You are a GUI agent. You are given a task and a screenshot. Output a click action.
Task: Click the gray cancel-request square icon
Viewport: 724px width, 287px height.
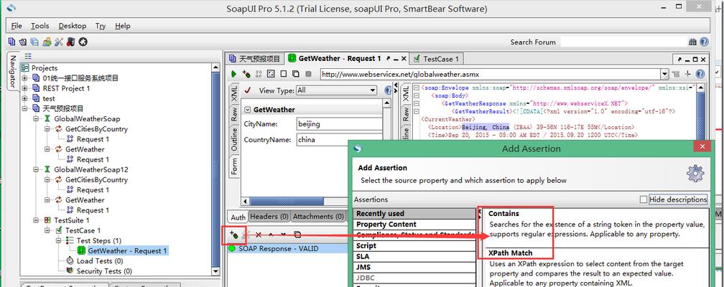tap(308, 74)
